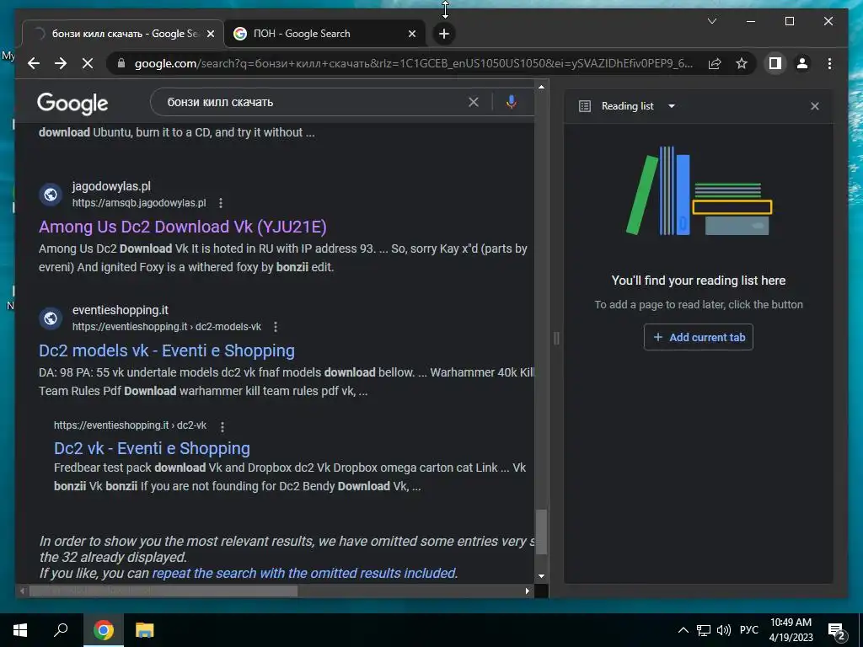The width and height of the screenshot is (863, 647).
Task: Click 'Add current tab' button
Action: click(x=699, y=337)
